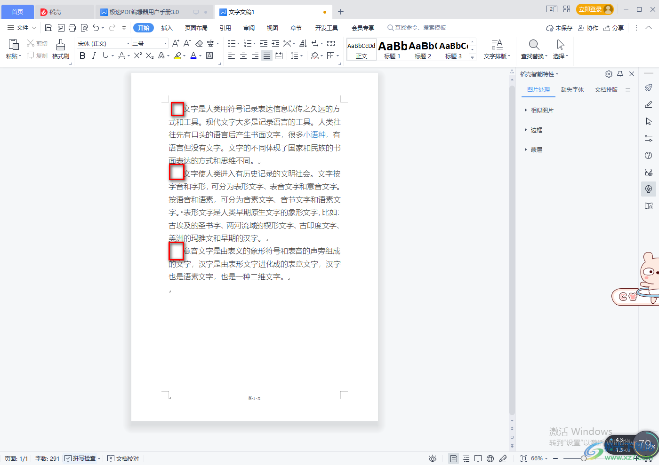Image resolution: width=659 pixels, height=465 pixels.
Task: Click the Undo arrow icon
Action: 96,28
